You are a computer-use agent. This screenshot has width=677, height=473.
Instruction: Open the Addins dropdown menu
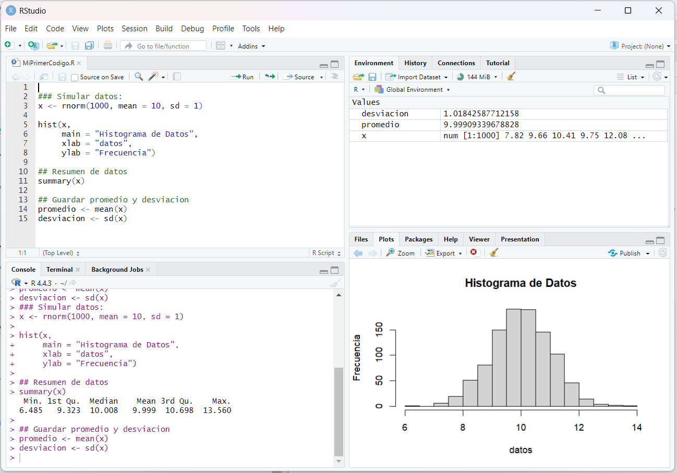[251, 46]
